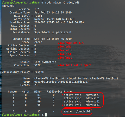The image size is (125, 117).
Task: Click the 'Array Size' value 6282240
Action: pyautogui.click(x=40, y=19)
